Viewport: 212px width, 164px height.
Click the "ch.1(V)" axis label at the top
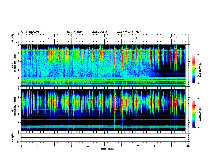pyautogui.click(x=13, y=38)
